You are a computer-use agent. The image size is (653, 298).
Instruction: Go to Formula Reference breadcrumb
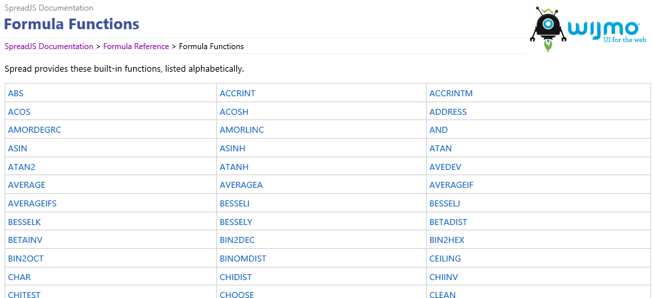pyautogui.click(x=136, y=46)
